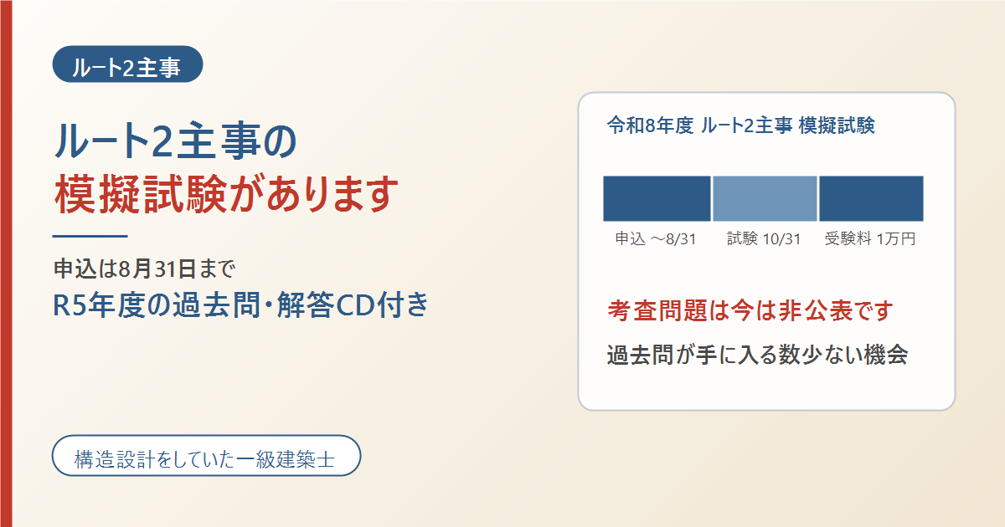Click the red vertical stripe at left edge
The width and height of the screenshot is (1005, 527).
(x=6, y=263)
